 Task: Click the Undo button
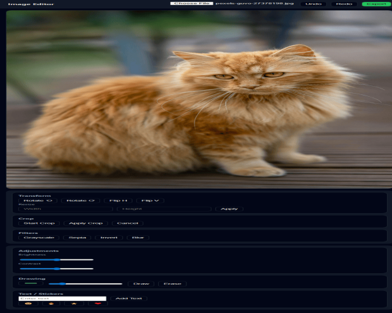tap(314, 4)
